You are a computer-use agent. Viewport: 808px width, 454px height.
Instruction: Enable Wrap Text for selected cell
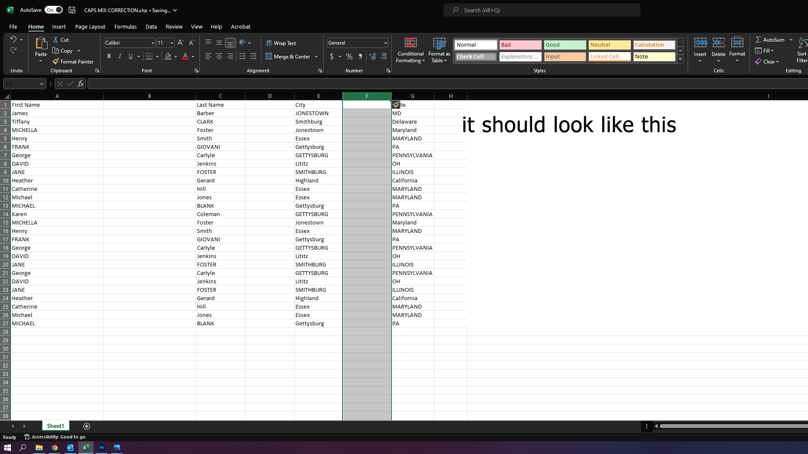tap(282, 43)
